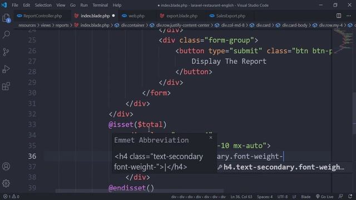Click the errors and warnings status indicator

11,196
